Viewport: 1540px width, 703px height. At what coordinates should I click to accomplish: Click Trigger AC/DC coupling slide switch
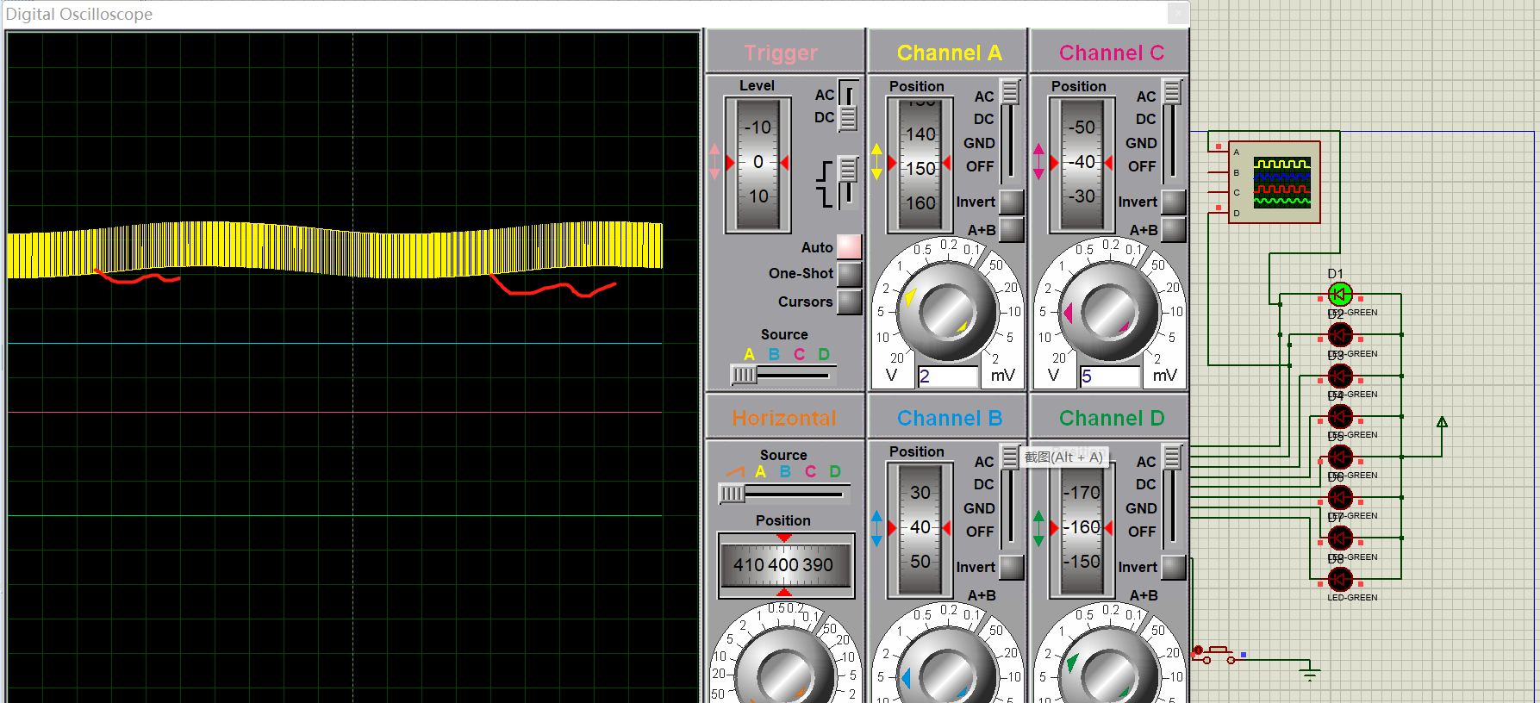point(849,105)
